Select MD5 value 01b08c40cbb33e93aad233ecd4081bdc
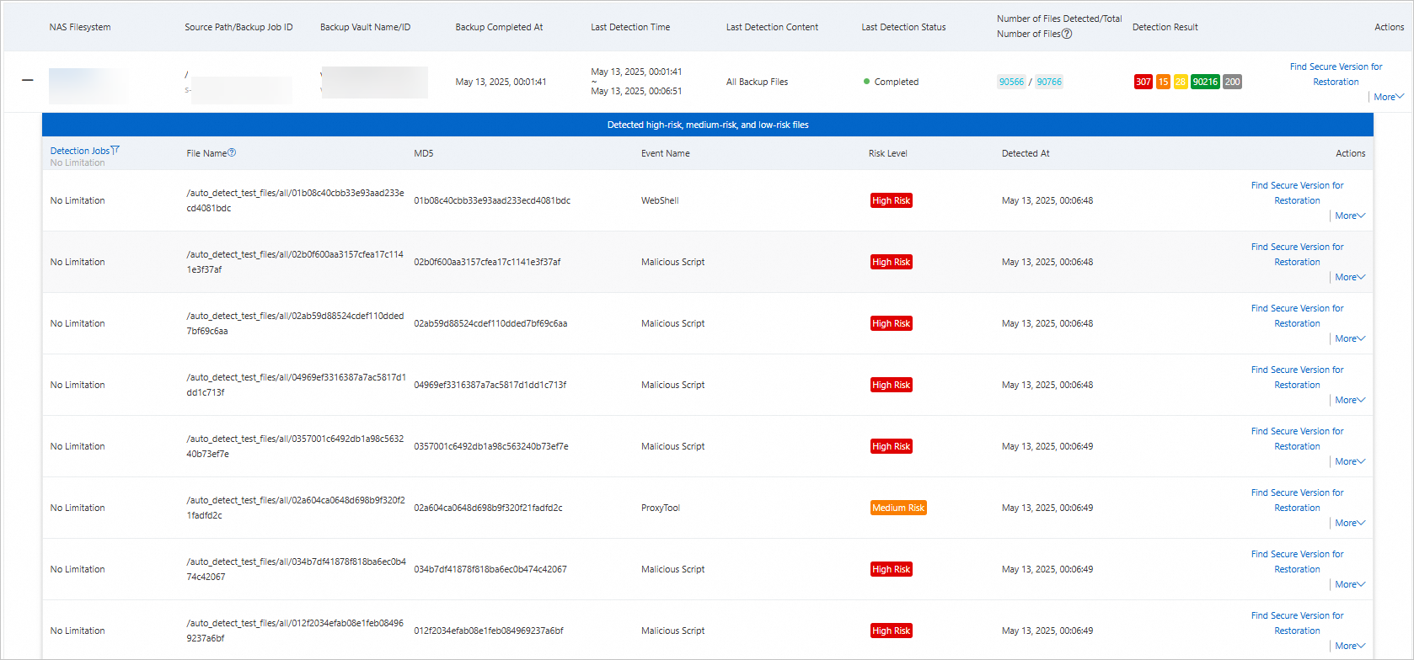The height and width of the screenshot is (660, 1414). coord(492,200)
